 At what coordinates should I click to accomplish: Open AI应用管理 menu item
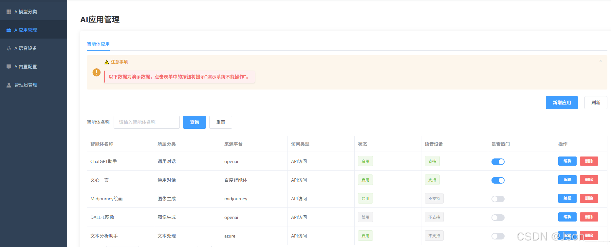click(33, 30)
